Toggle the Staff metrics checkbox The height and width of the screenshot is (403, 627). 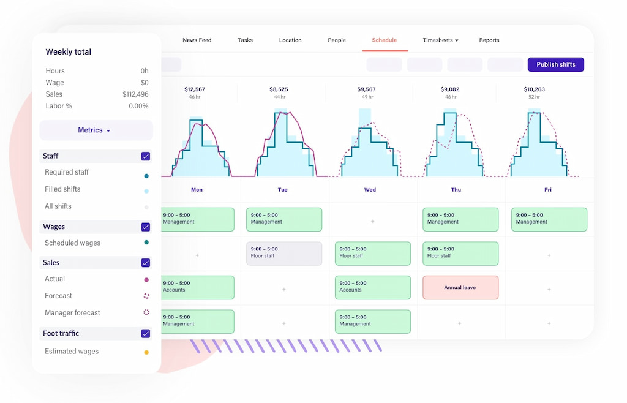[146, 156]
